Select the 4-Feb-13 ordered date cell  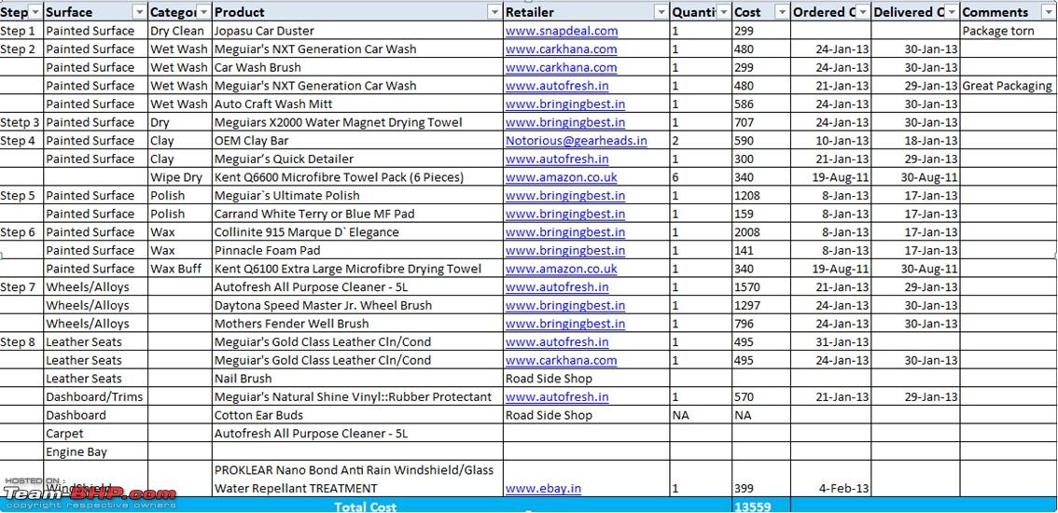[x=830, y=478]
